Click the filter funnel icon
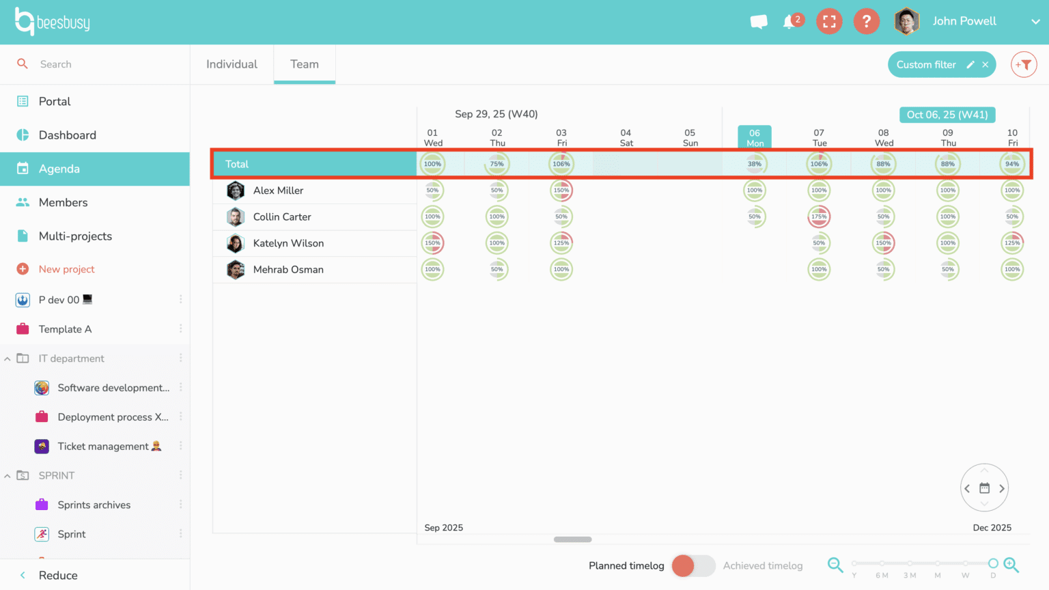Image resolution: width=1049 pixels, height=590 pixels. (x=1024, y=64)
